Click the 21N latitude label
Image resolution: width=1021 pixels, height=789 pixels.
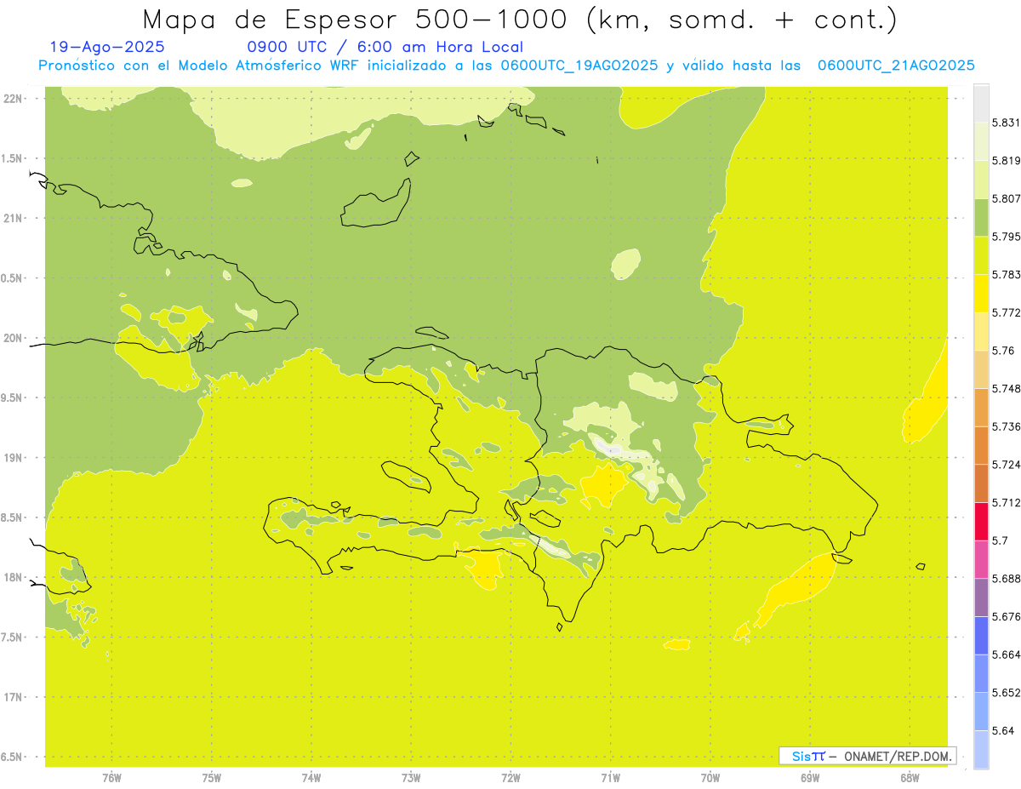pos(14,219)
